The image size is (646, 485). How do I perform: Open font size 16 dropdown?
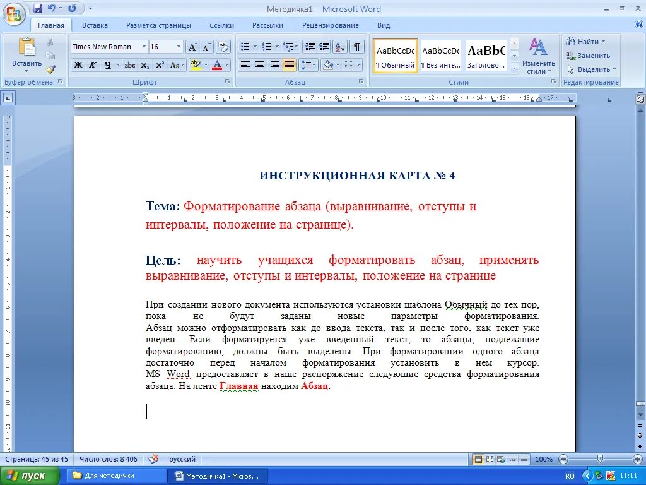(x=179, y=47)
